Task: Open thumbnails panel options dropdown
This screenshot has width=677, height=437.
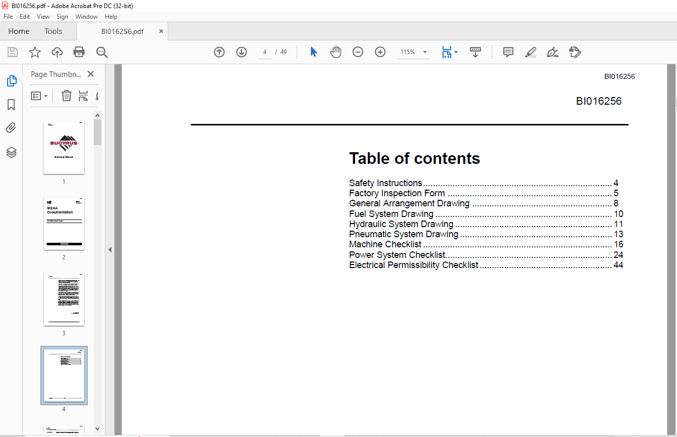Action: point(39,96)
